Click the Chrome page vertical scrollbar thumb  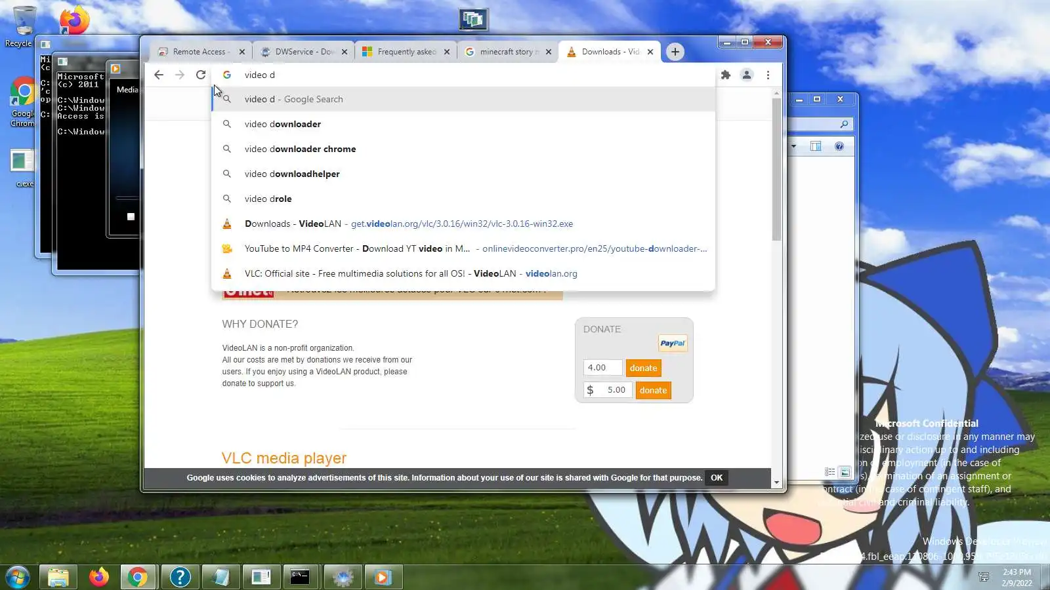[x=776, y=169]
